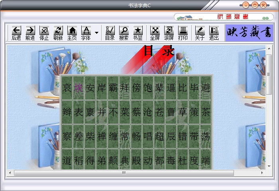This screenshot has width=279, height=191.
Task: Open character entry 并
Action: click(102, 112)
